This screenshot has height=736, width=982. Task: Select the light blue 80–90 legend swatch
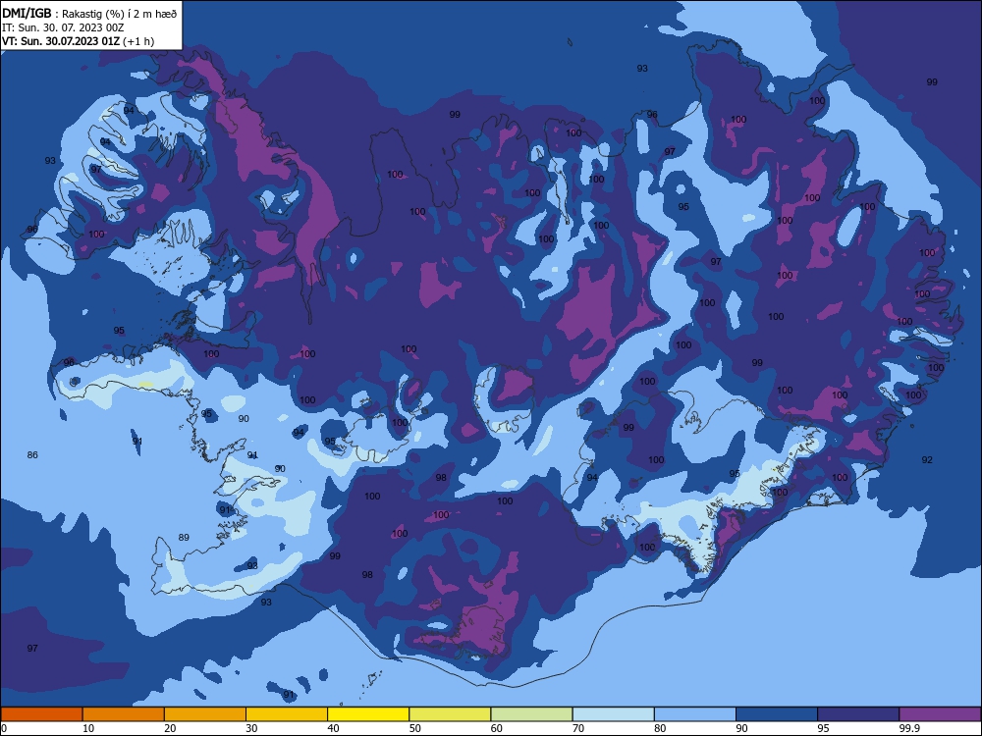(x=695, y=714)
